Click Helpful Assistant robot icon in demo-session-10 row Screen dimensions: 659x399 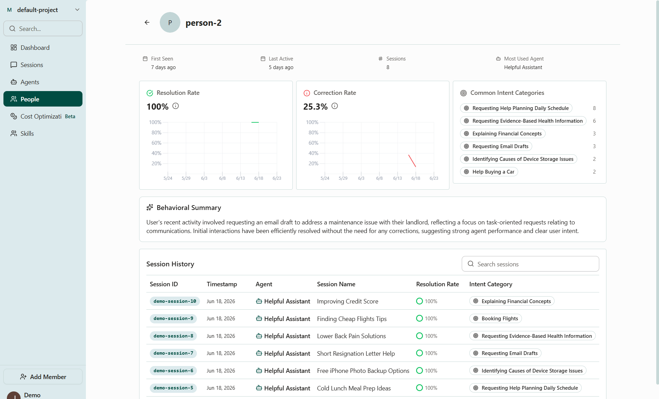pyautogui.click(x=259, y=301)
